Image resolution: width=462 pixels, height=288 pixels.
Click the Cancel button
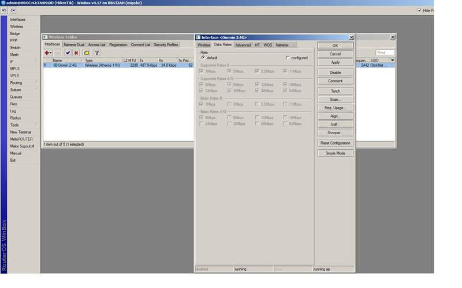coord(336,54)
